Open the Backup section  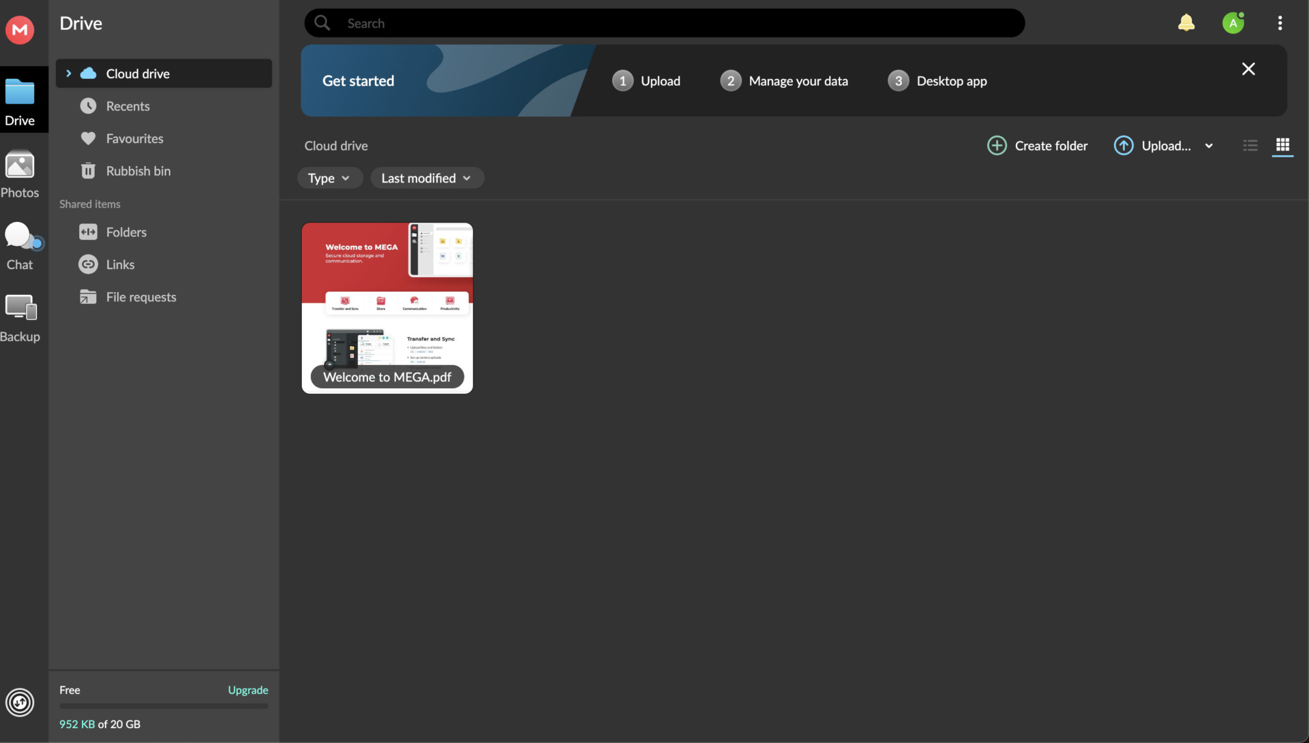tap(20, 317)
